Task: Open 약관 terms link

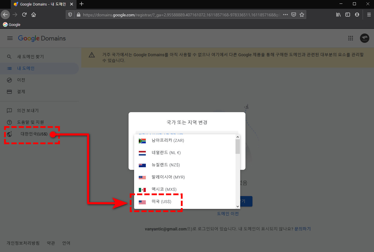Action: [51, 243]
